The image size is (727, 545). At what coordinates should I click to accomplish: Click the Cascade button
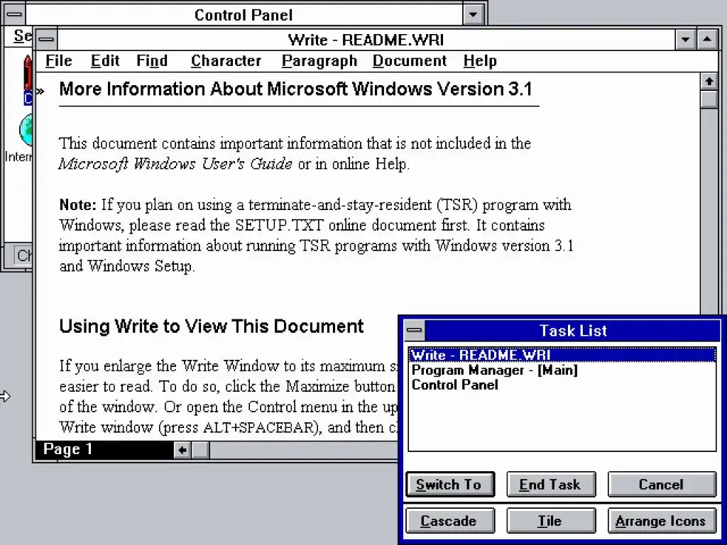pyautogui.click(x=449, y=520)
